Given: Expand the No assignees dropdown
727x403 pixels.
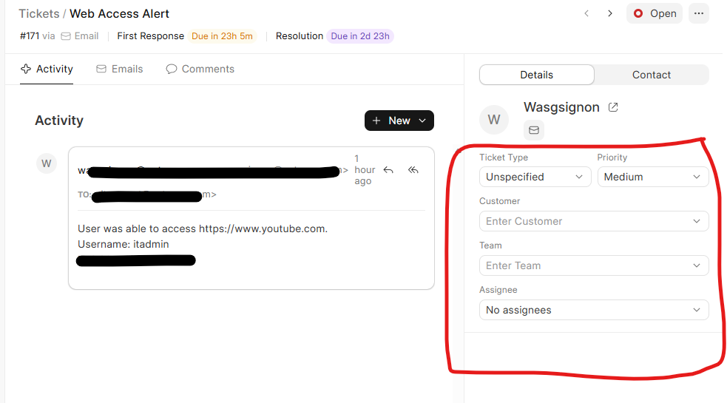Looking at the screenshot, I should pos(593,310).
